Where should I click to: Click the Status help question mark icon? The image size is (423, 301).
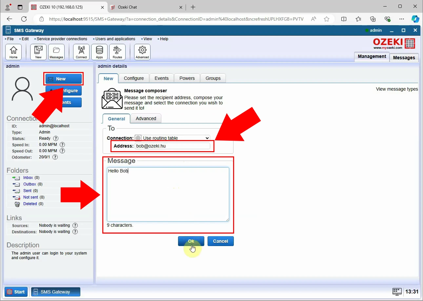pos(56,138)
